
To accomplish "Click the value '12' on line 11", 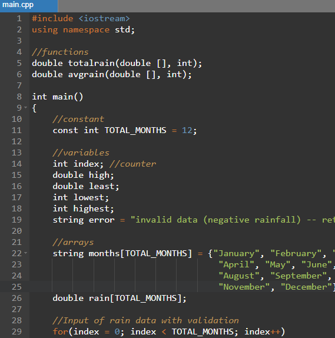I will click(x=187, y=130).
